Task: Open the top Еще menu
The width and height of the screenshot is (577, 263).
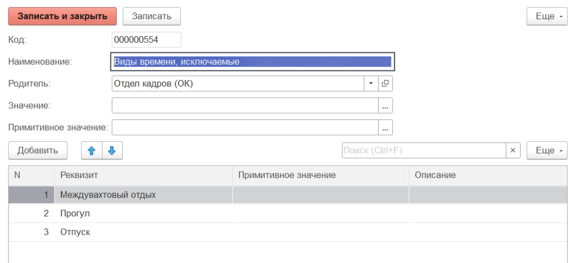Action: tap(547, 16)
